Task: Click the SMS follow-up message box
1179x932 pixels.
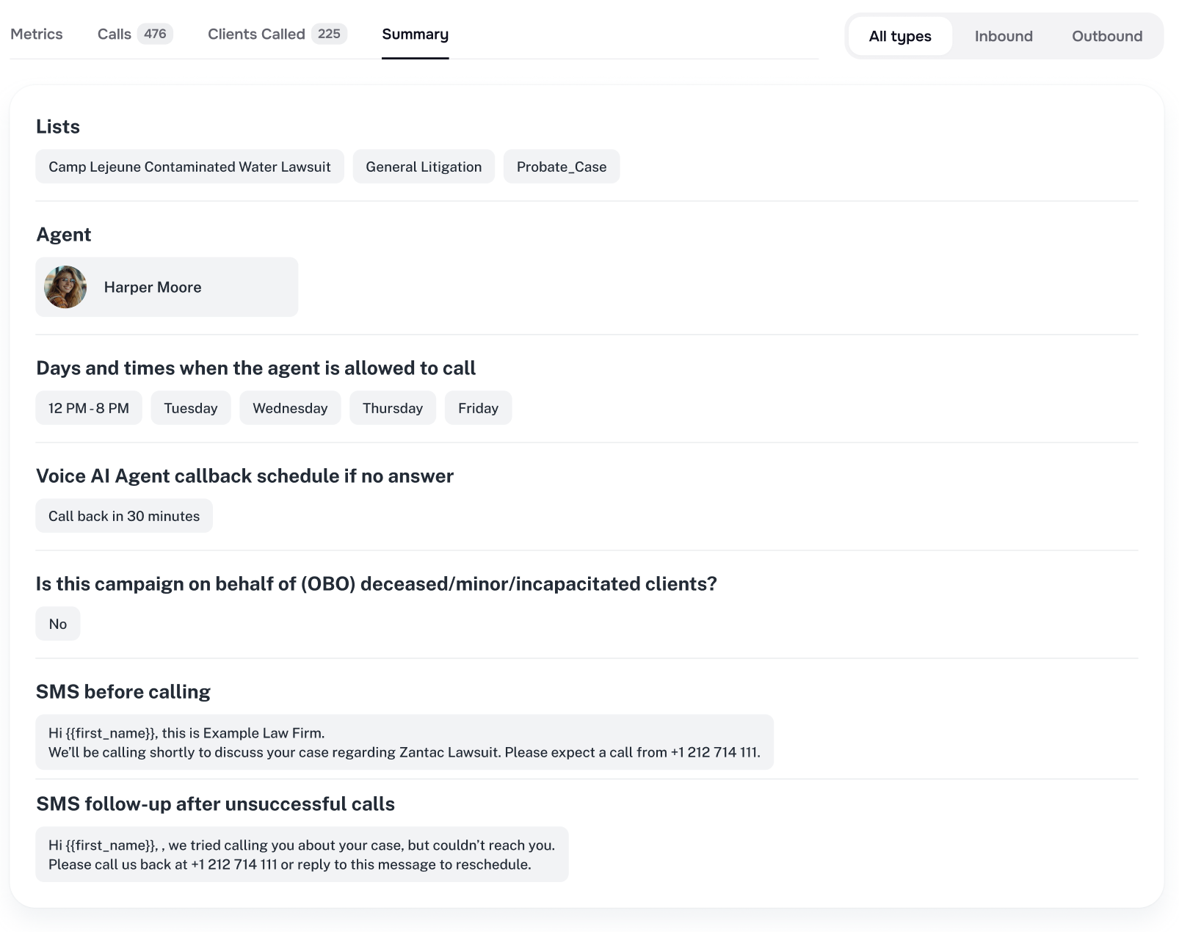Action: click(x=302, y=854)
